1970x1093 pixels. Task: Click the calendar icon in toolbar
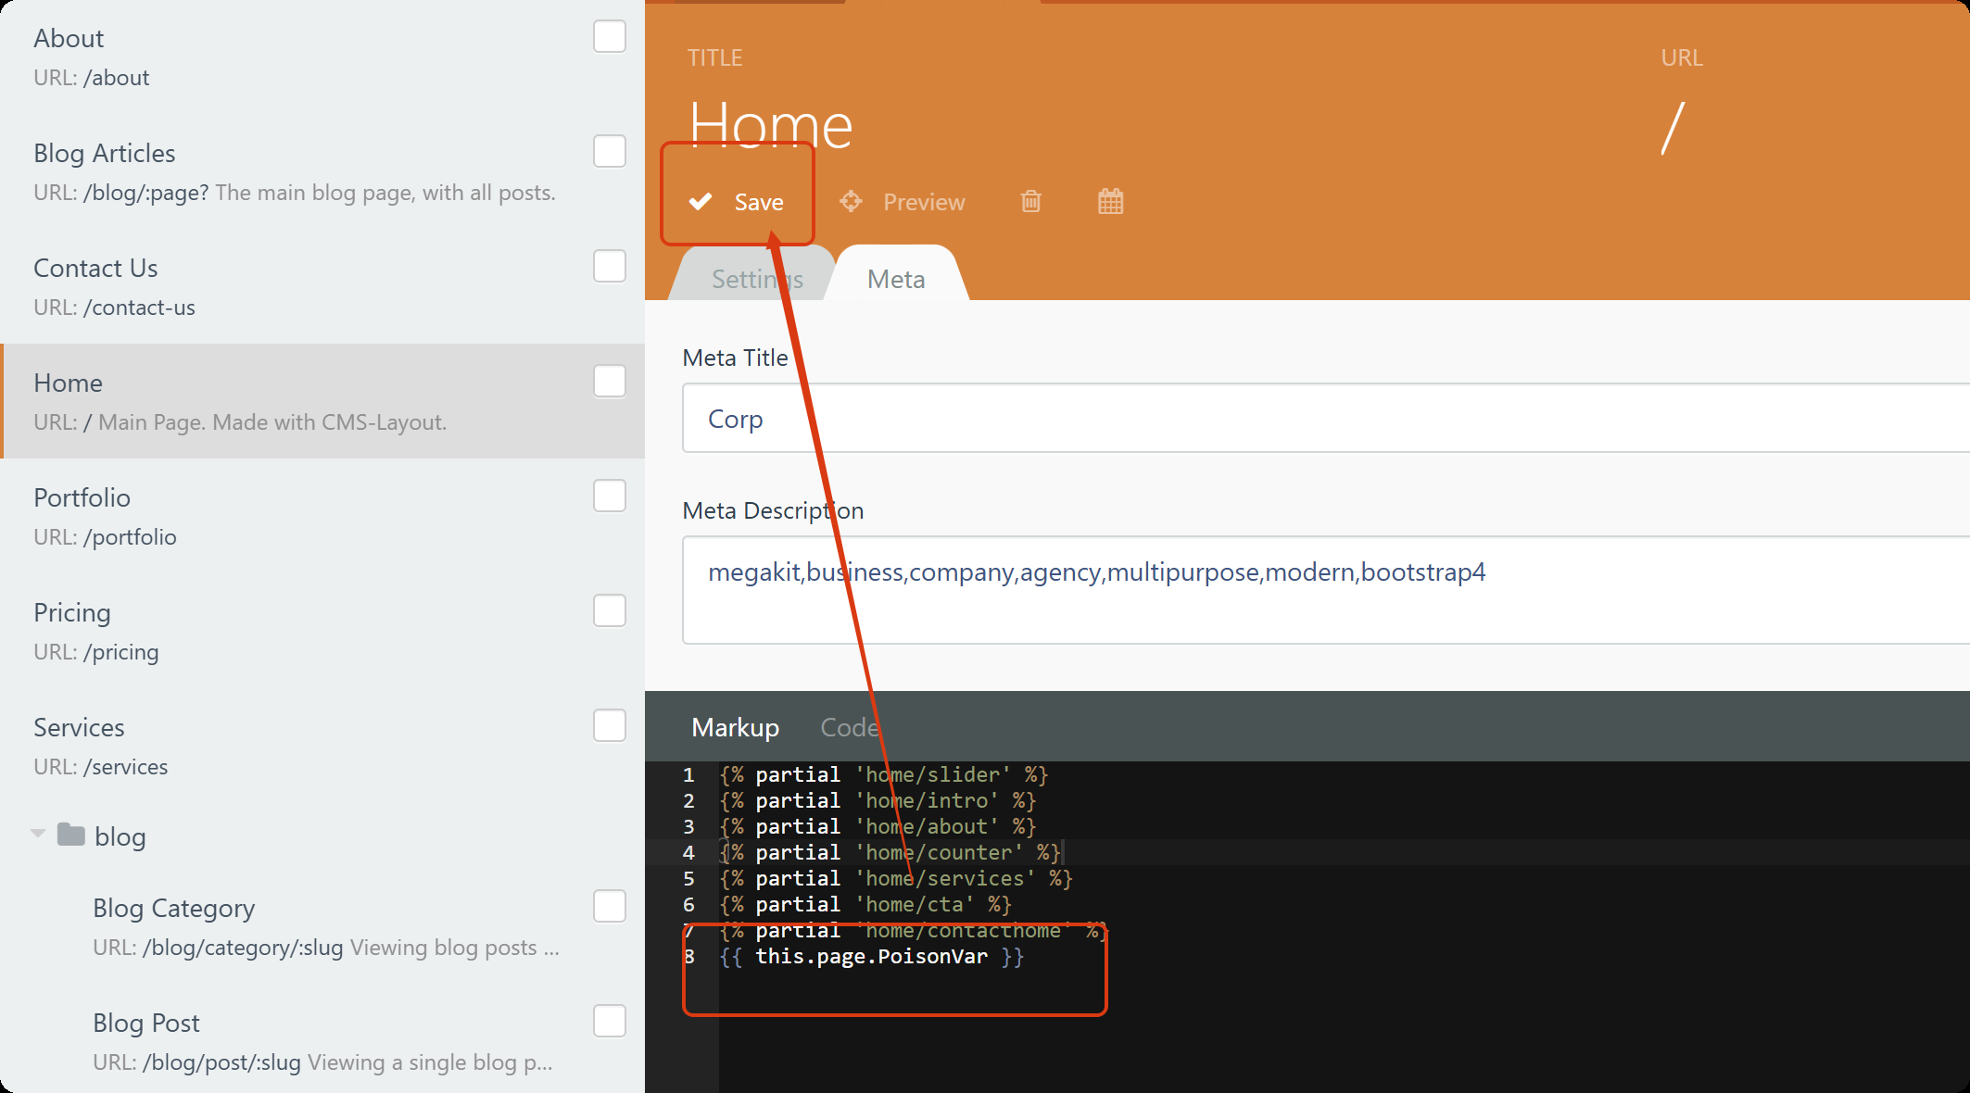click(1110, 201)
